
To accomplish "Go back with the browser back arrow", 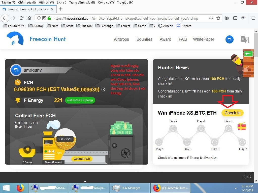I will click(x=5, y=18).
